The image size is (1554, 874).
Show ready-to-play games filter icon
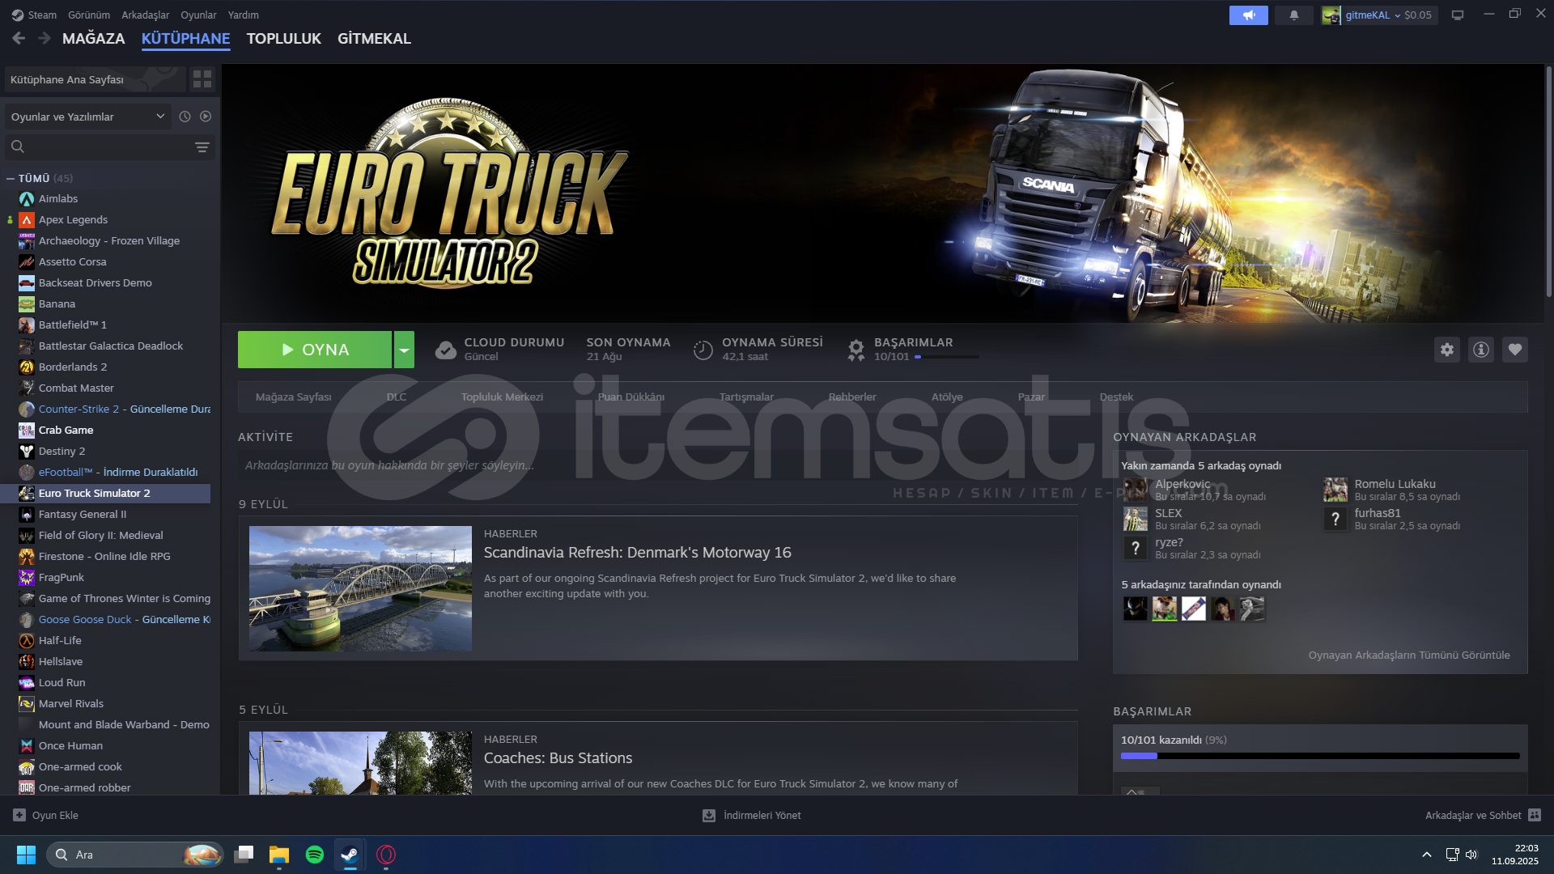pyautogui.click(x=206, y=117)
